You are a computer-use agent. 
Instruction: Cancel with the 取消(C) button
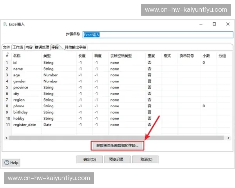(x=145, y=159)
